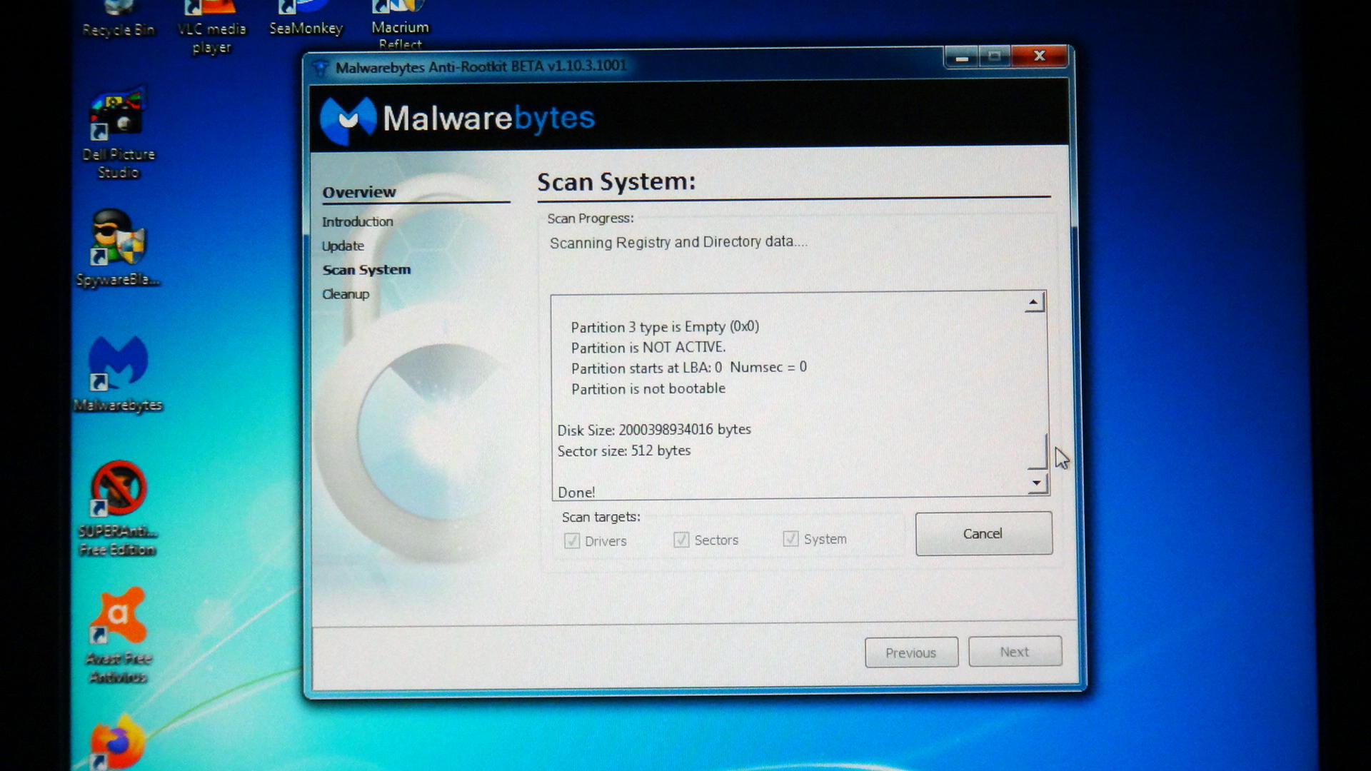The height and width of the screenshot is (771, 1371).
Task: Click 'Scanning Registry and Directory data' status
Action: 678,243
